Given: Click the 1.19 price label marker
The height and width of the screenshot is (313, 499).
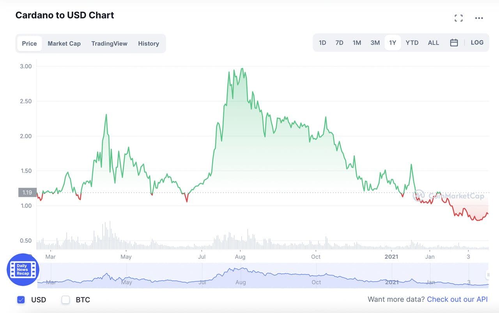Looking at the screenshot, I should click(27, 192).
